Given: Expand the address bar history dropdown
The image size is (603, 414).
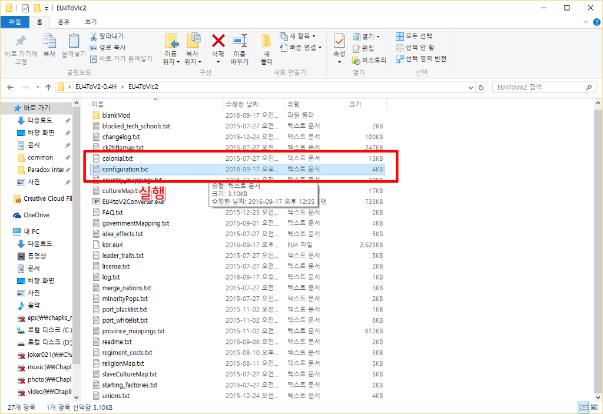Looking at the screenshot, I should [471, 88].
